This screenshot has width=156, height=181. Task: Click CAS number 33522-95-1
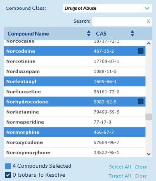[106, 152]
